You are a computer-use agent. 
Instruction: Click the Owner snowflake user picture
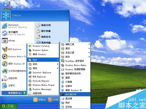click(x=6, y=15)
